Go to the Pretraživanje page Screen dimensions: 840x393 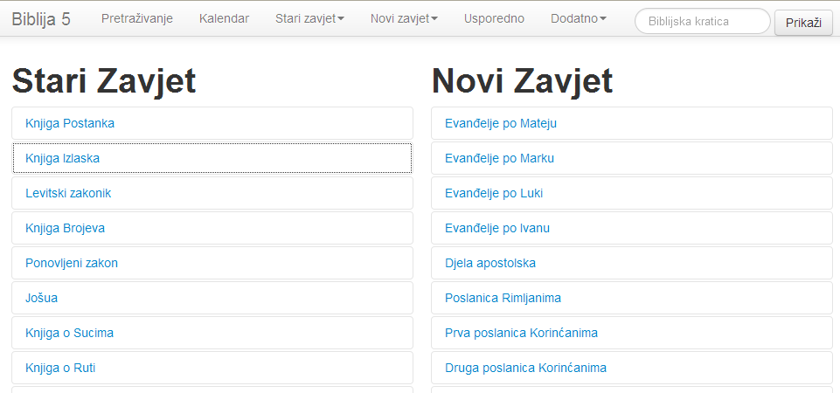(x=137, y=19)
